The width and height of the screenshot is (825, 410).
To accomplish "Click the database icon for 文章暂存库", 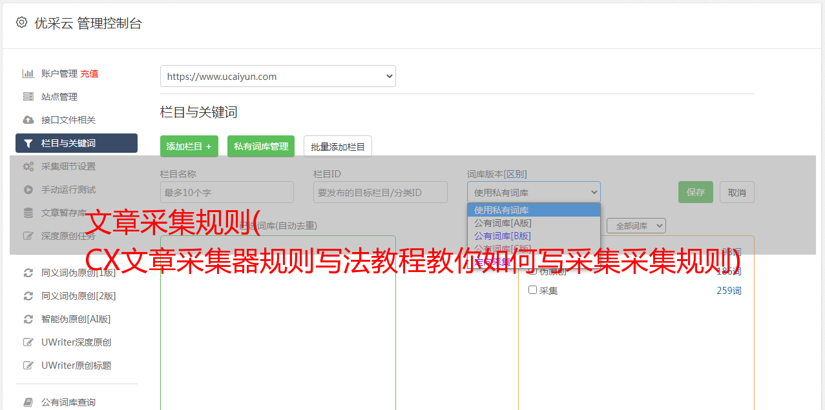I will pos(28,213).
